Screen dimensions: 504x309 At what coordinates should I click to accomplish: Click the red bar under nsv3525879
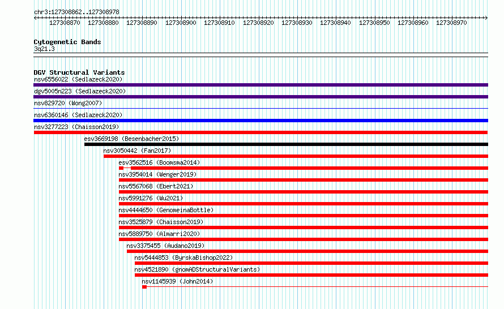pyautogui.click(x=304, y=228)
